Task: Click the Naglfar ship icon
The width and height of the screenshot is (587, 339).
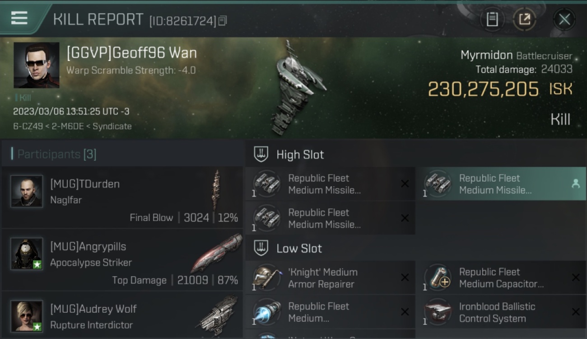Action: [x=217, y=190]
